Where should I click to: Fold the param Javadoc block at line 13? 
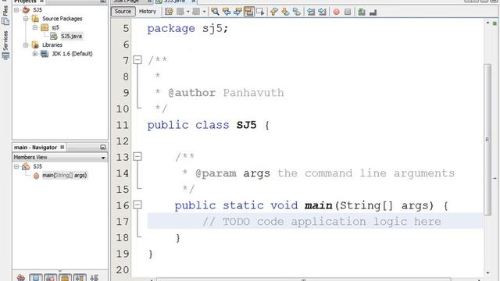137,156
